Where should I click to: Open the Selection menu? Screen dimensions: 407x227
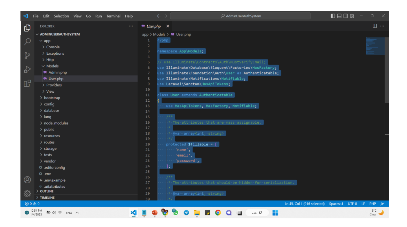(61, 16)
